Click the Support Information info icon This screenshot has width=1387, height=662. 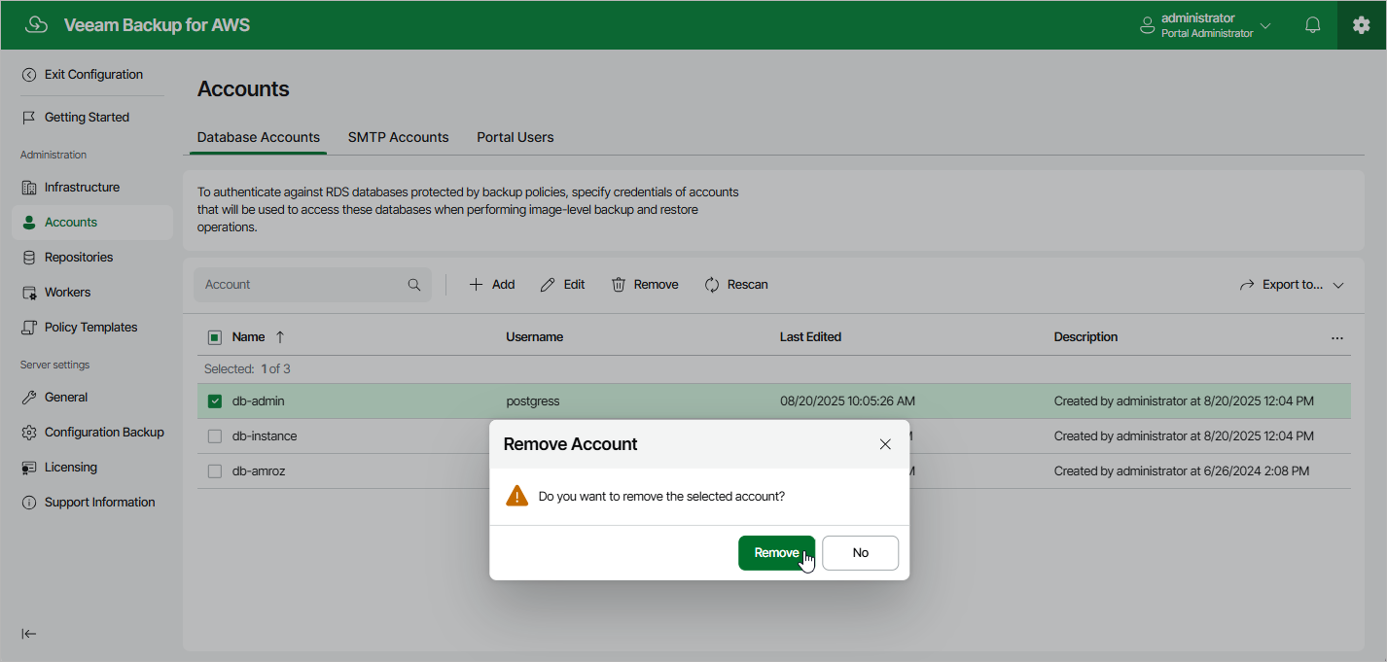(x=29, y=503)
